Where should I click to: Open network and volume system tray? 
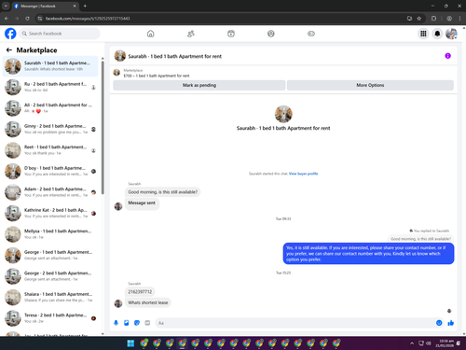(425, 343)
